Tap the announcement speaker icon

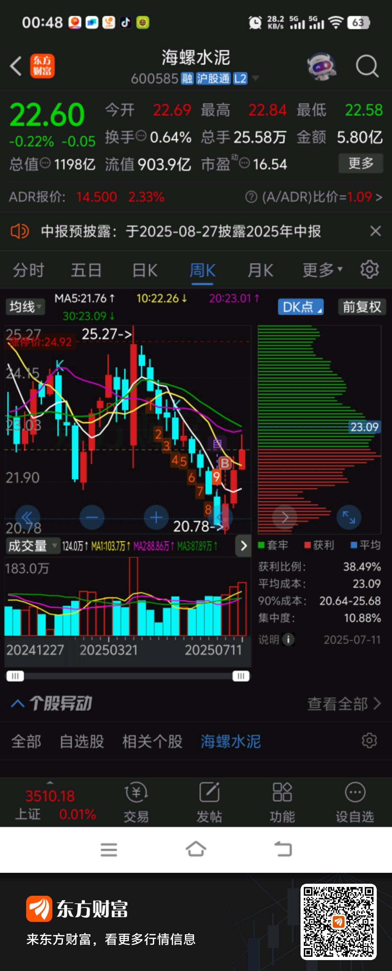pos(20,231)
